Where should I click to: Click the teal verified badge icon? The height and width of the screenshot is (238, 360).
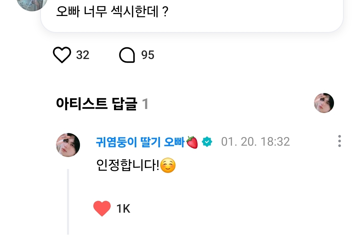click(x=207, y=142)
